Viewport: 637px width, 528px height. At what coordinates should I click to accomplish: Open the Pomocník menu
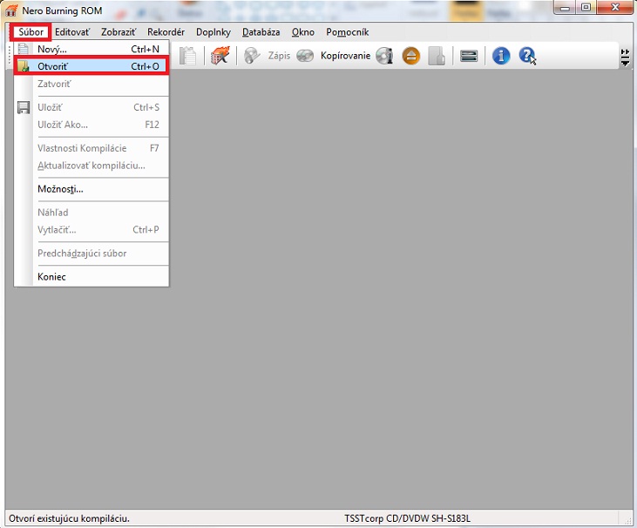(348, 32)
